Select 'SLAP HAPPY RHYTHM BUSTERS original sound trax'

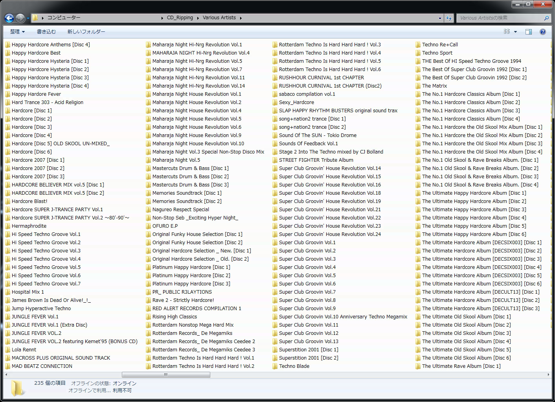(x=338, y=111)
